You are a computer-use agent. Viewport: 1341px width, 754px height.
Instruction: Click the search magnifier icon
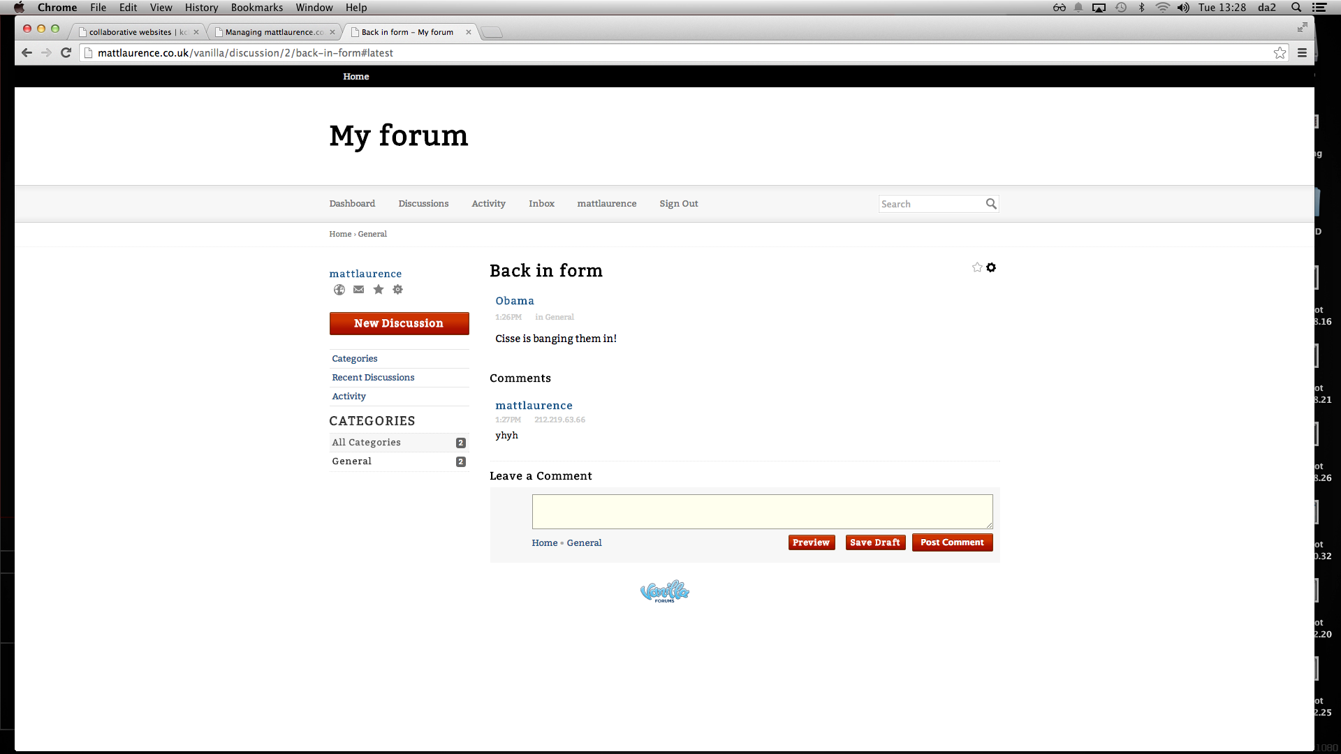click(990, 204)
